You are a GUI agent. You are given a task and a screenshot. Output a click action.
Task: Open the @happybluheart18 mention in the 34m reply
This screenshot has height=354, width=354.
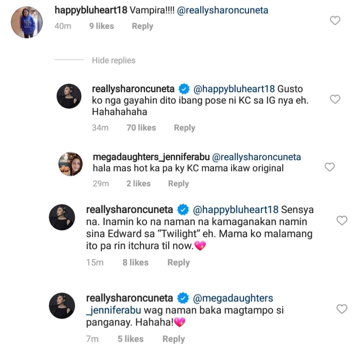tap(234, 89)
